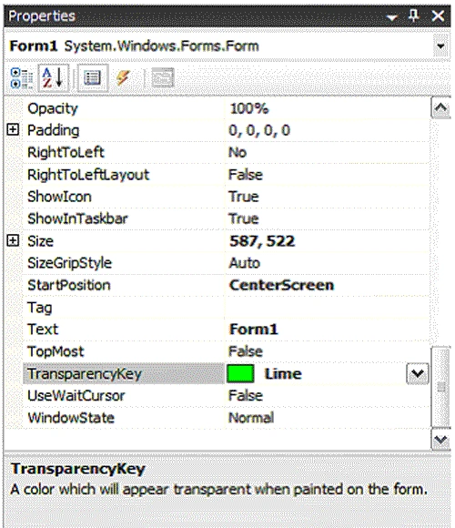This screenshot has width=455, height=528.
Task: Click the Lime value text
Action: 283,374
